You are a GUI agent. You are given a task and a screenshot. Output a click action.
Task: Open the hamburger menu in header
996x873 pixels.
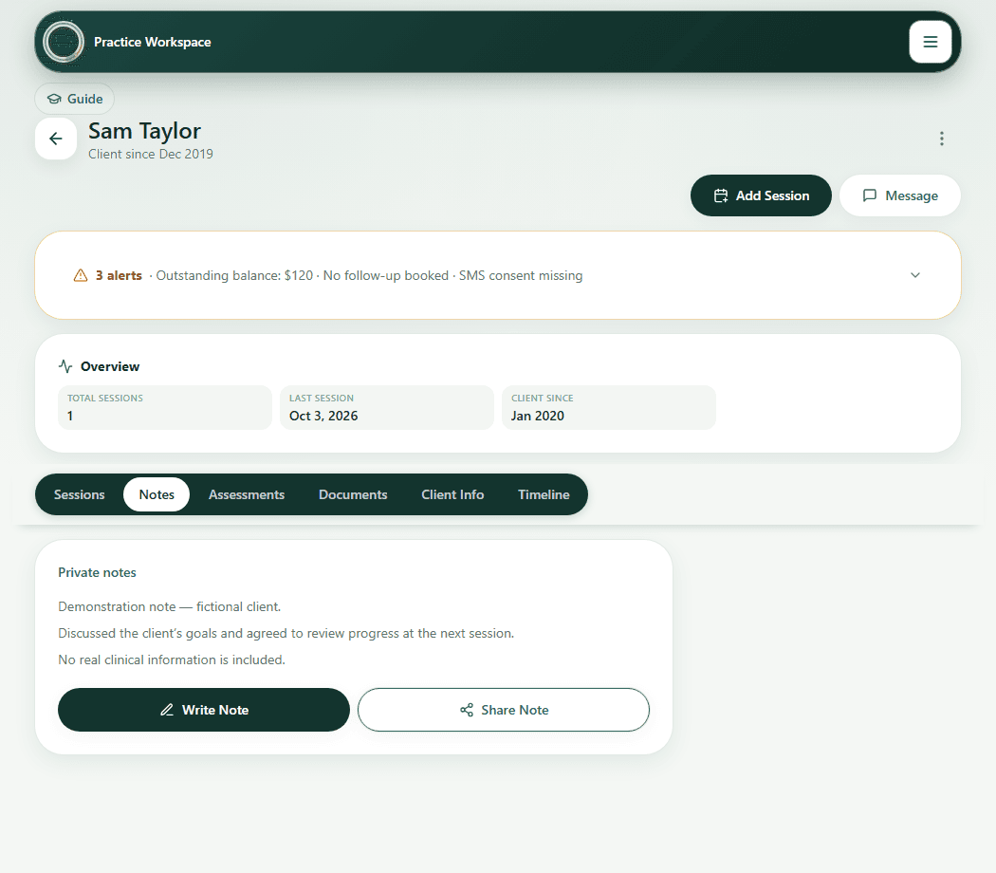pyautogui.click(x=930, y=42)
